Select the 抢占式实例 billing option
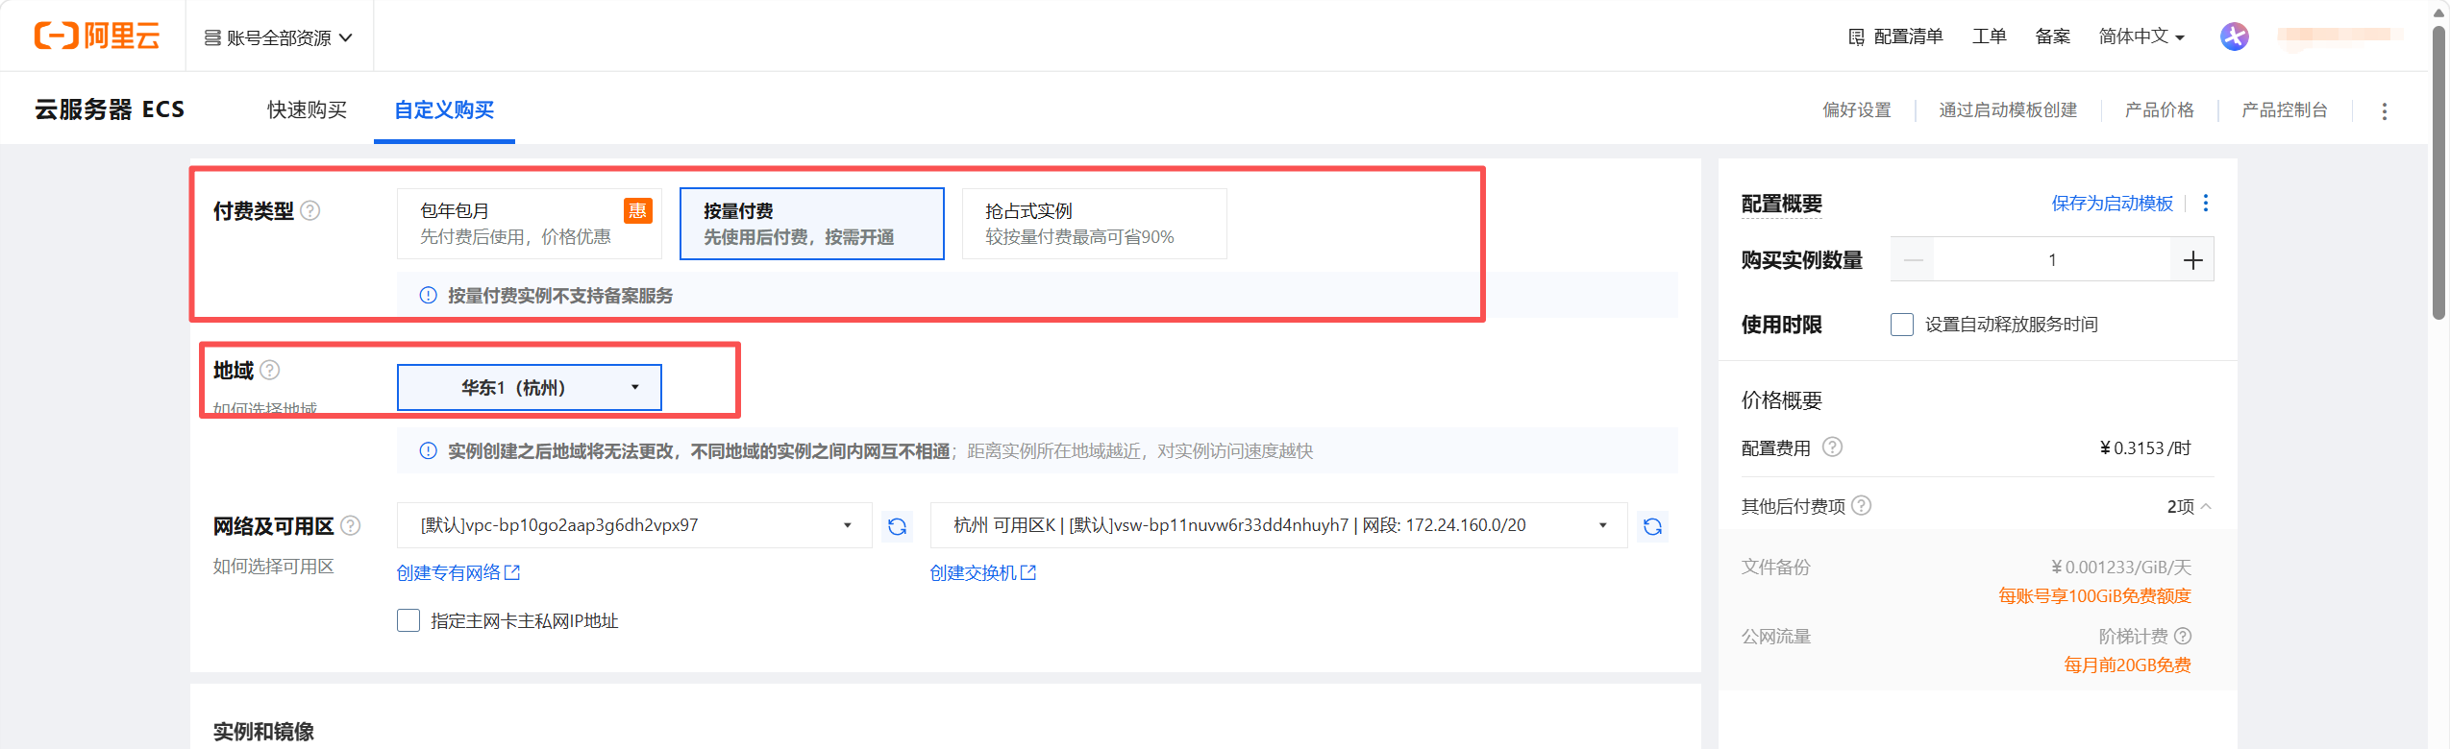This screenshot has height=749, width=2450. 1094,224
